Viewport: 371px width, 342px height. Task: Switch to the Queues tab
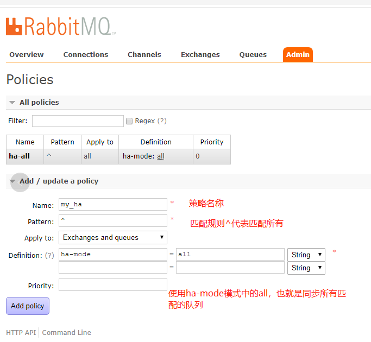(x=253, y=55)
